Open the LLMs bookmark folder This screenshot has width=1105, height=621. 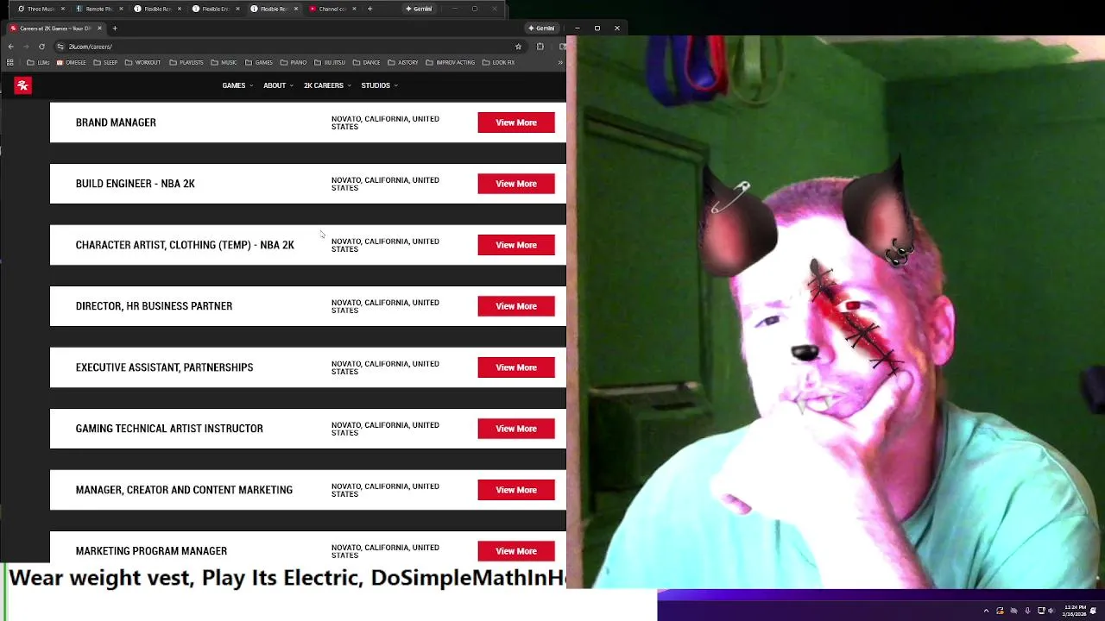[39, 62]
